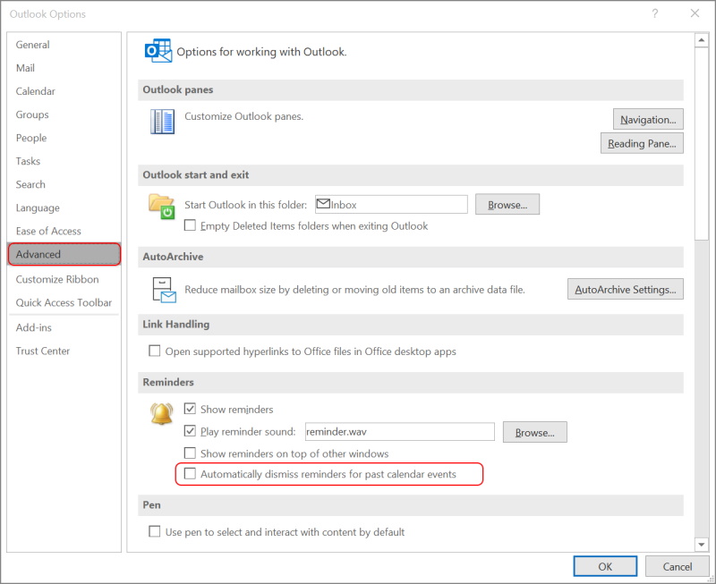Click the scrollbar down arrow

click(702, 544)
